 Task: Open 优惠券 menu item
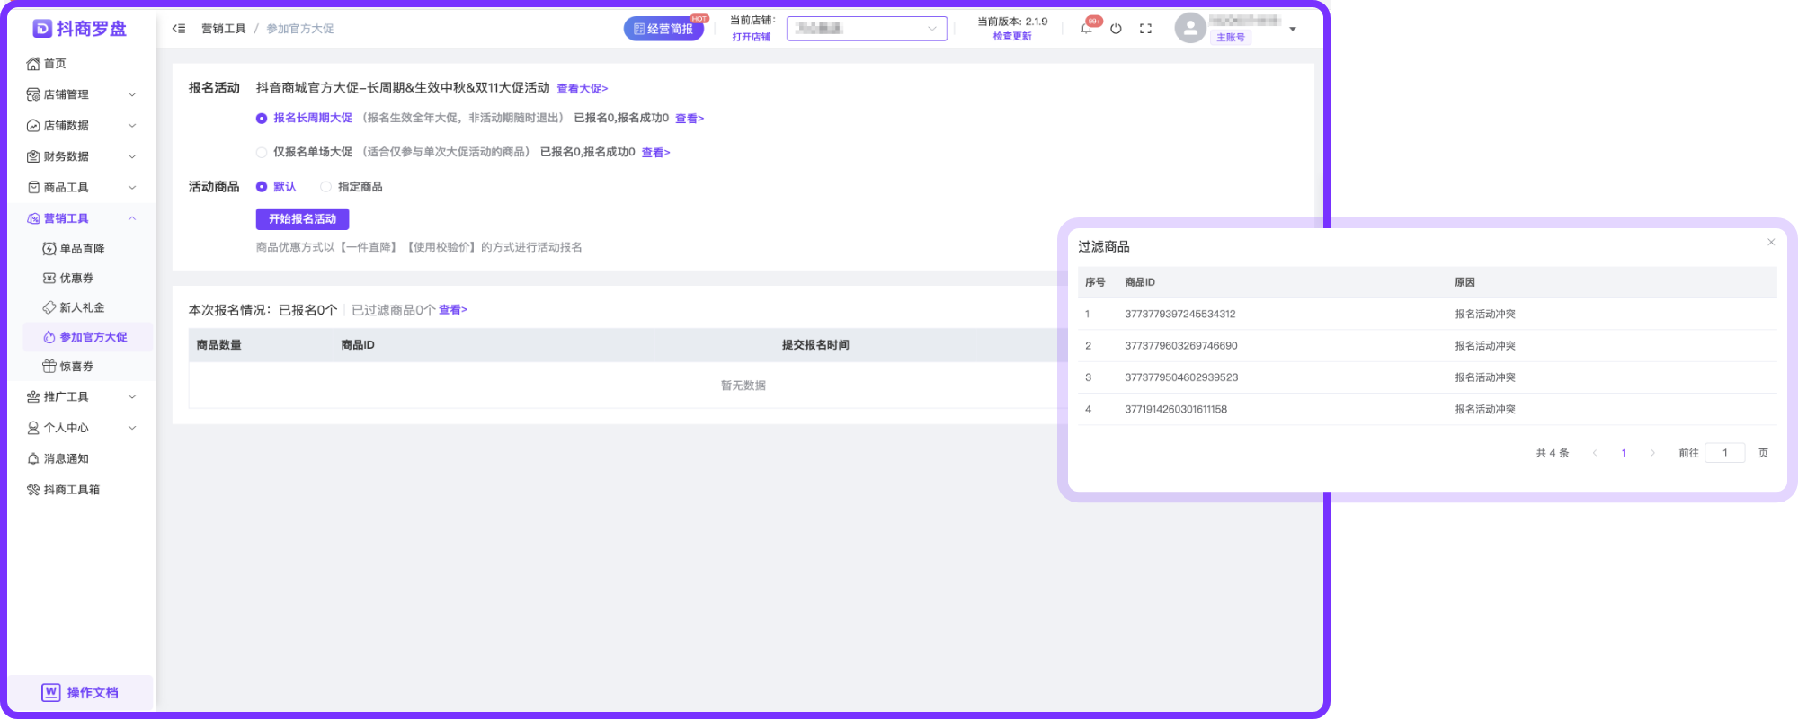pos(76,279)
